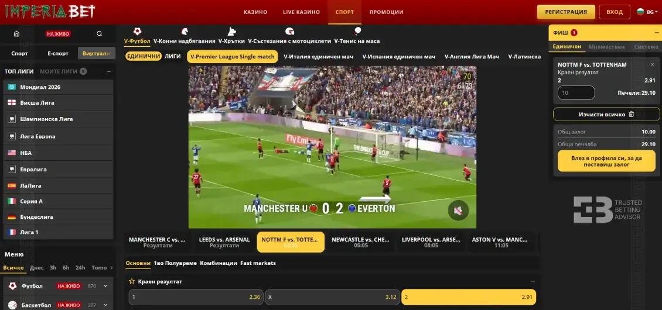View LEEDS vs. ARSENAL results

pos(224,242)
